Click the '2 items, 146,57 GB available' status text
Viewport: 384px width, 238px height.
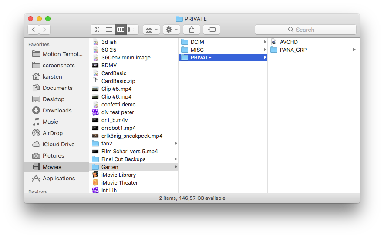pos(192,198)
